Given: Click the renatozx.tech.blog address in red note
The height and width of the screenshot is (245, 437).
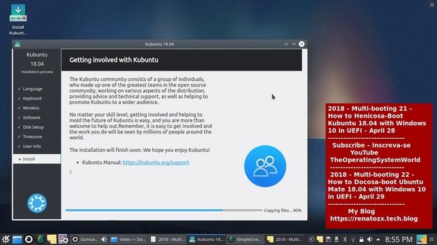Looking at the screenshot, I should click(373, 219).
